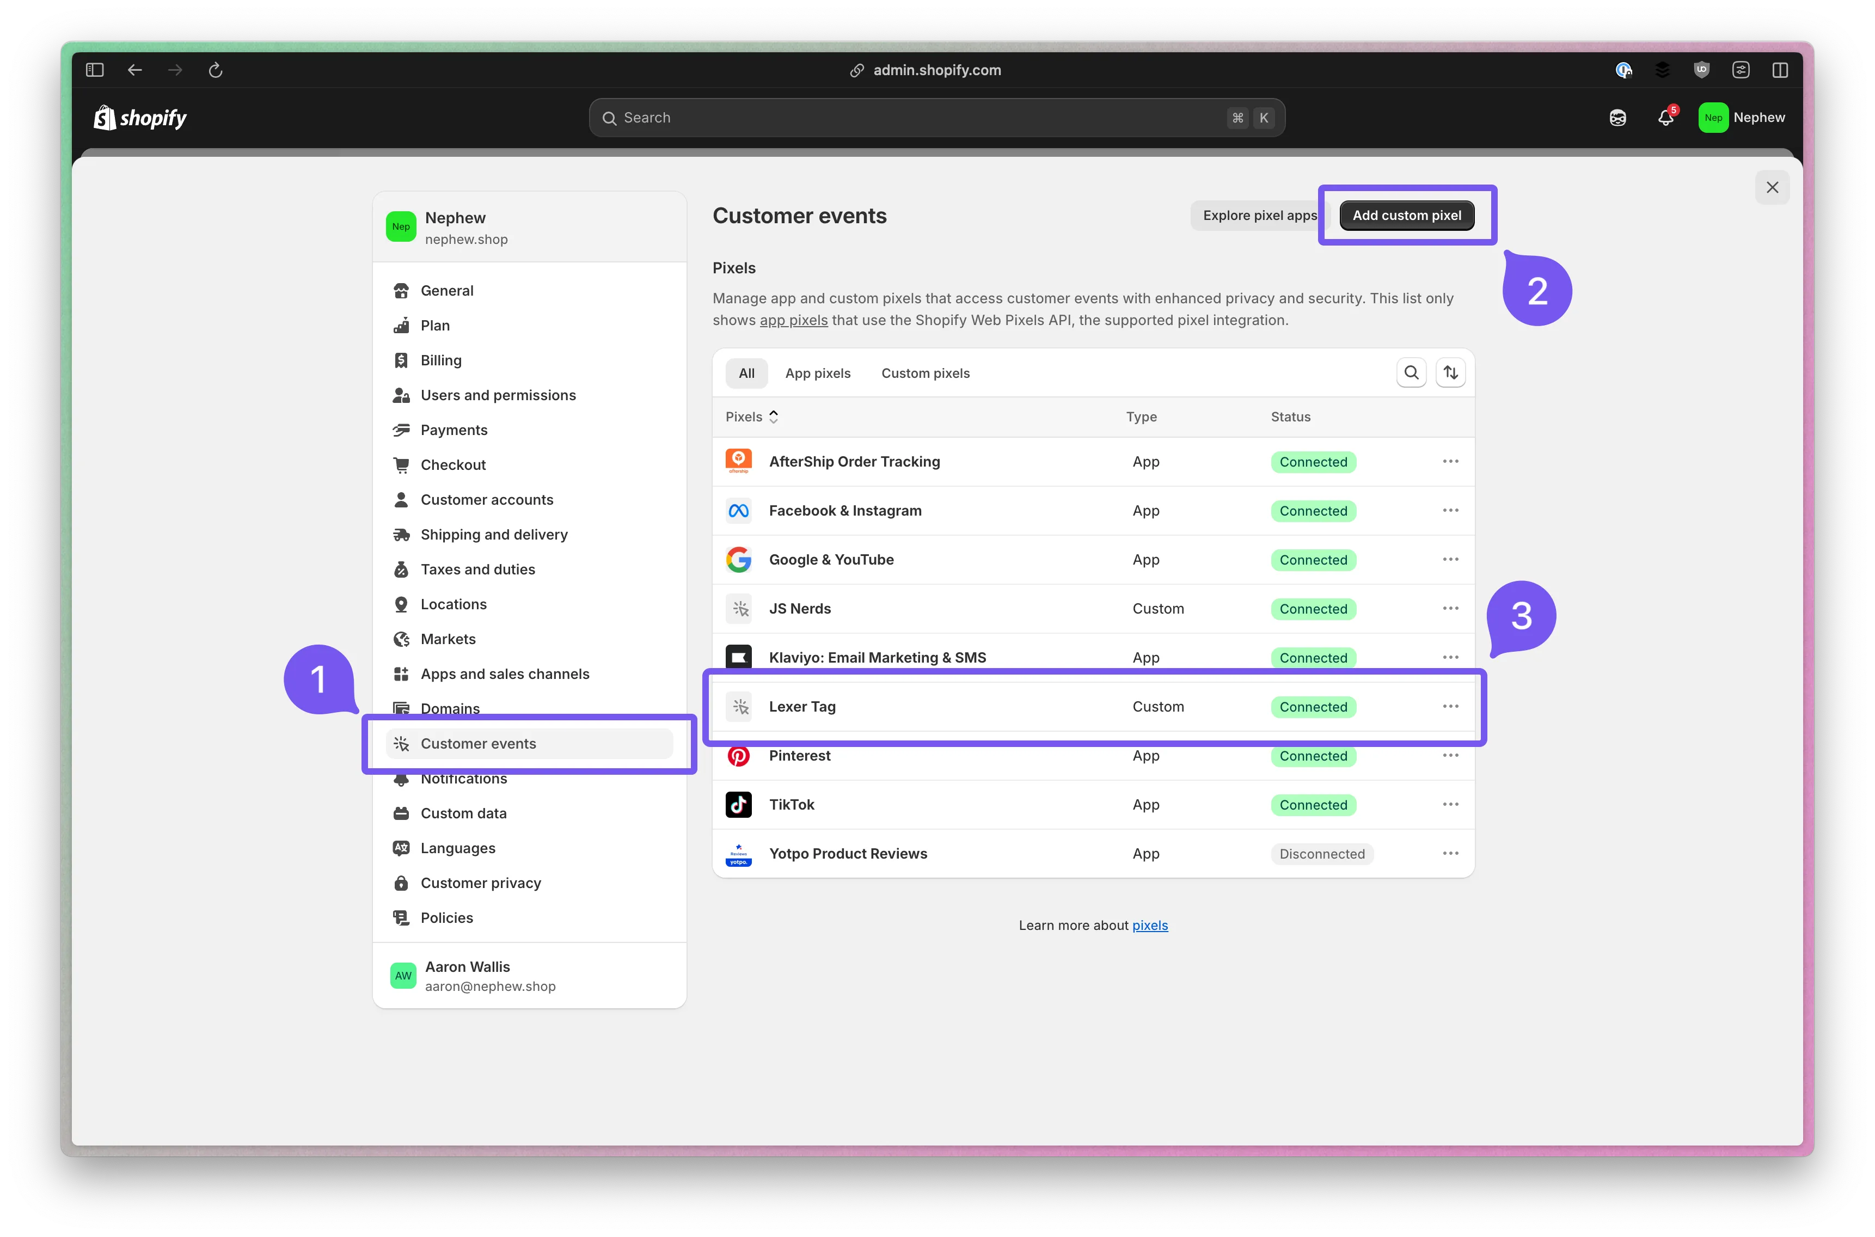Open the notifications bell icon

[1665, 118]
